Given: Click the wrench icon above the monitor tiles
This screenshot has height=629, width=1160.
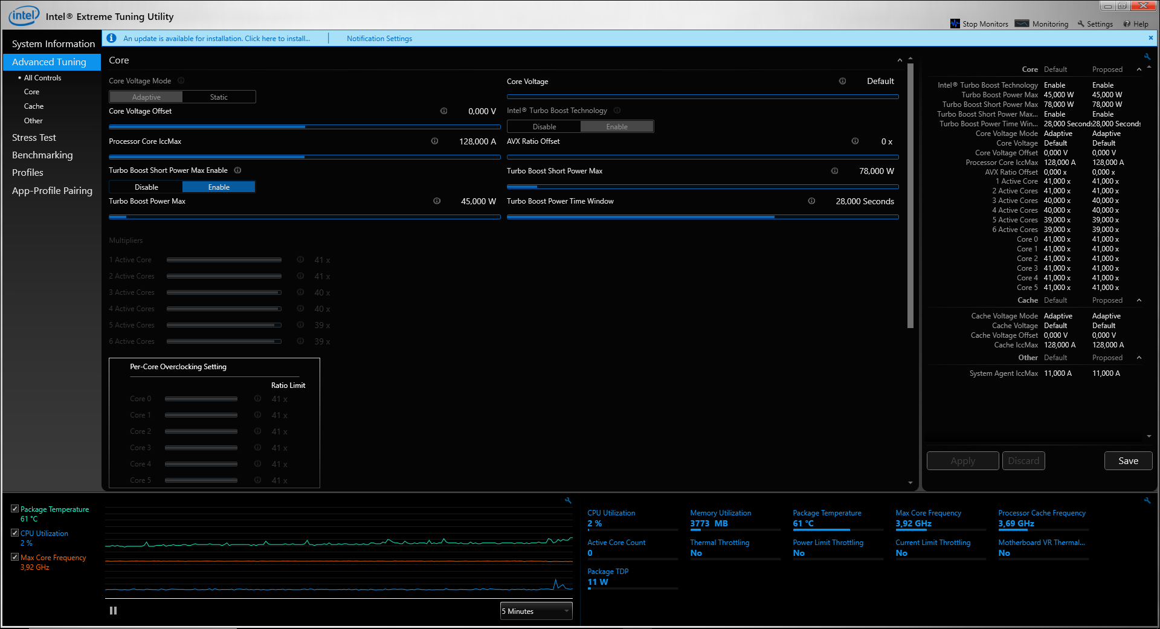Looking at the screenshot, I should [x=1147, y=500].
